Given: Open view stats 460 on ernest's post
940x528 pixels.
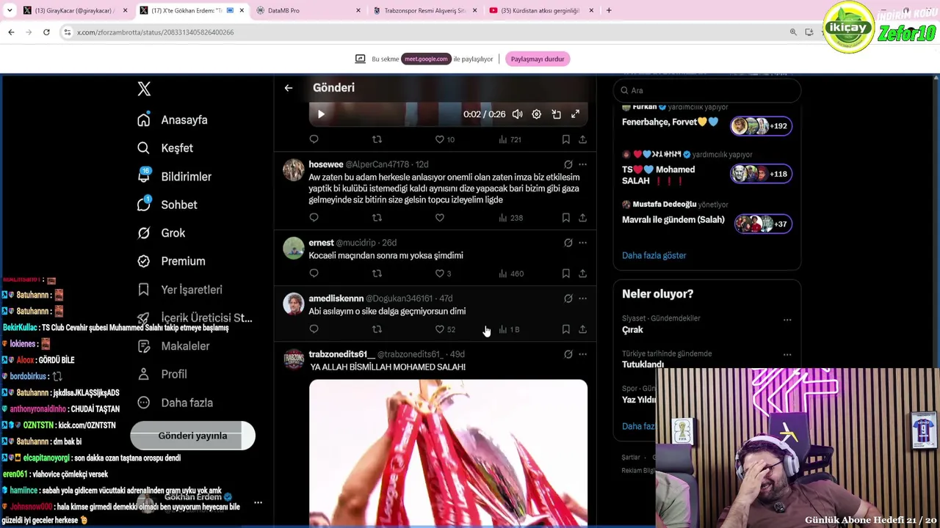Looking at the screenshot, I should coord(510,274).
